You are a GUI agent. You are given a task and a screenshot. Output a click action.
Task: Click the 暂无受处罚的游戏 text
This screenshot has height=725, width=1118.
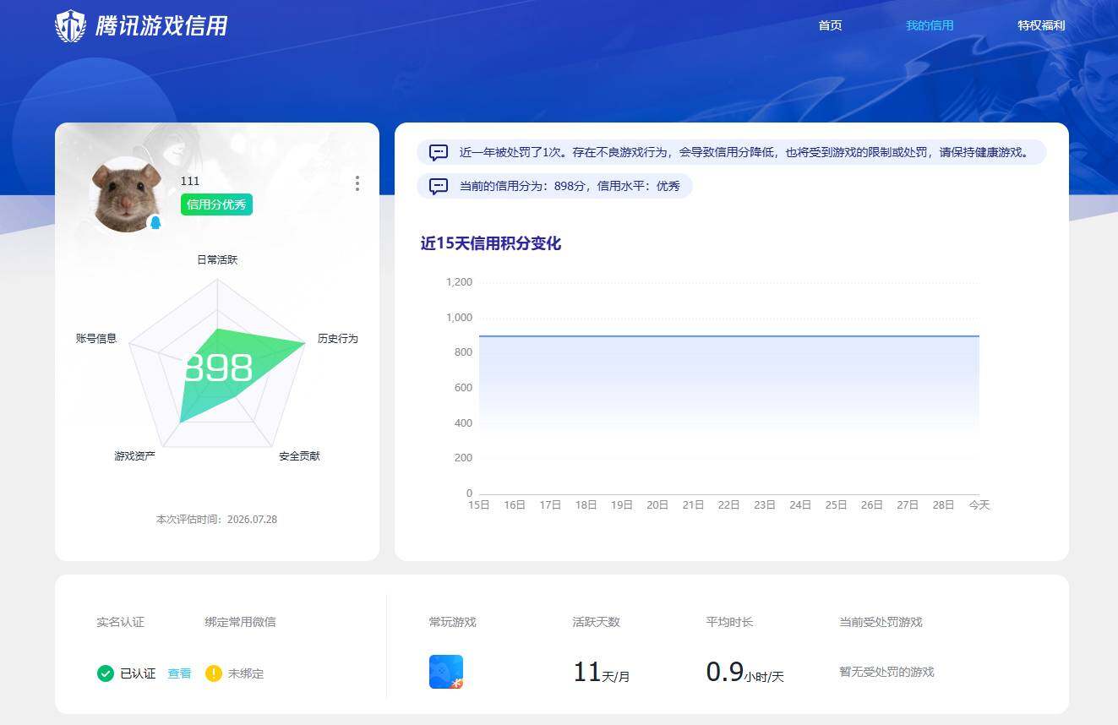pyautogui.click(x=886, y=673)
